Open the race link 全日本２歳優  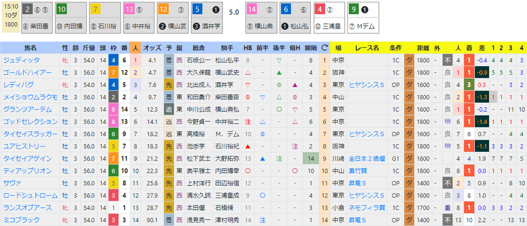coord(367,159)
